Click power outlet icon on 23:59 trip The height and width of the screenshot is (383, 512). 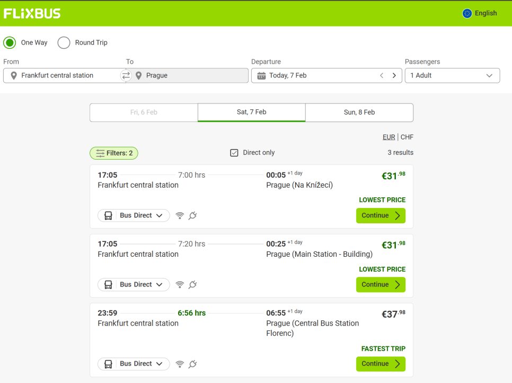(x=193, y=364)
